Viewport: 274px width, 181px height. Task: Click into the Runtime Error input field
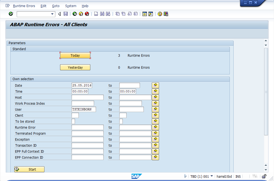[87, 128]
